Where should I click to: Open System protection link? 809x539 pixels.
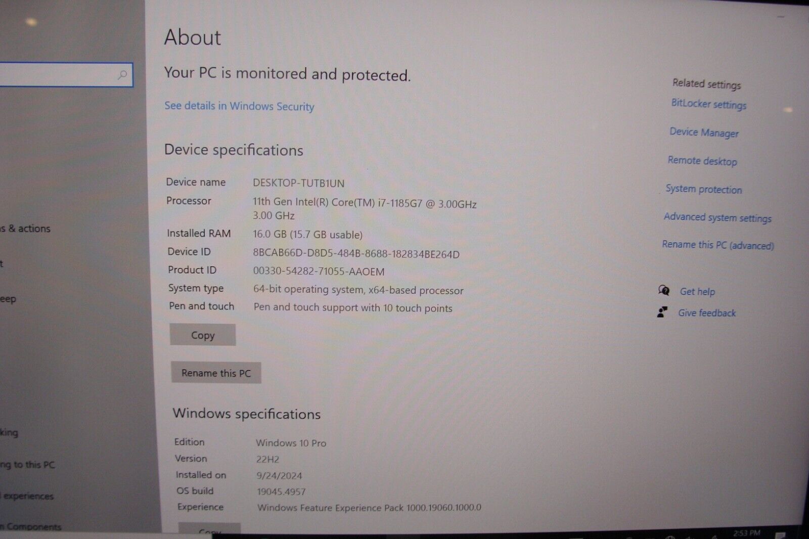[x=704, y=189]
